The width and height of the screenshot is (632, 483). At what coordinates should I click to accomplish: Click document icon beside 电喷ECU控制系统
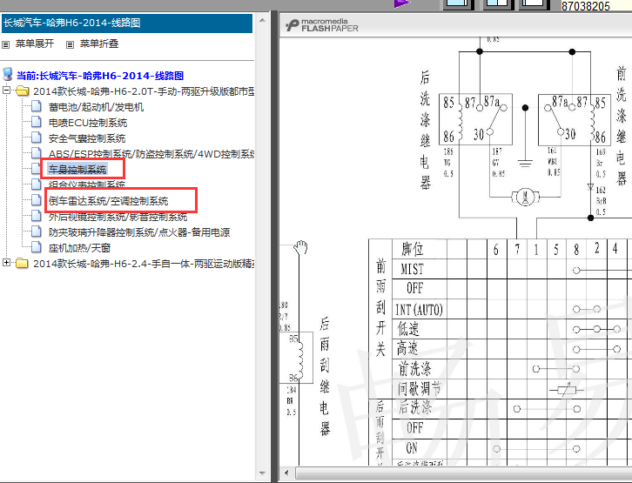[x=37, y=122]
